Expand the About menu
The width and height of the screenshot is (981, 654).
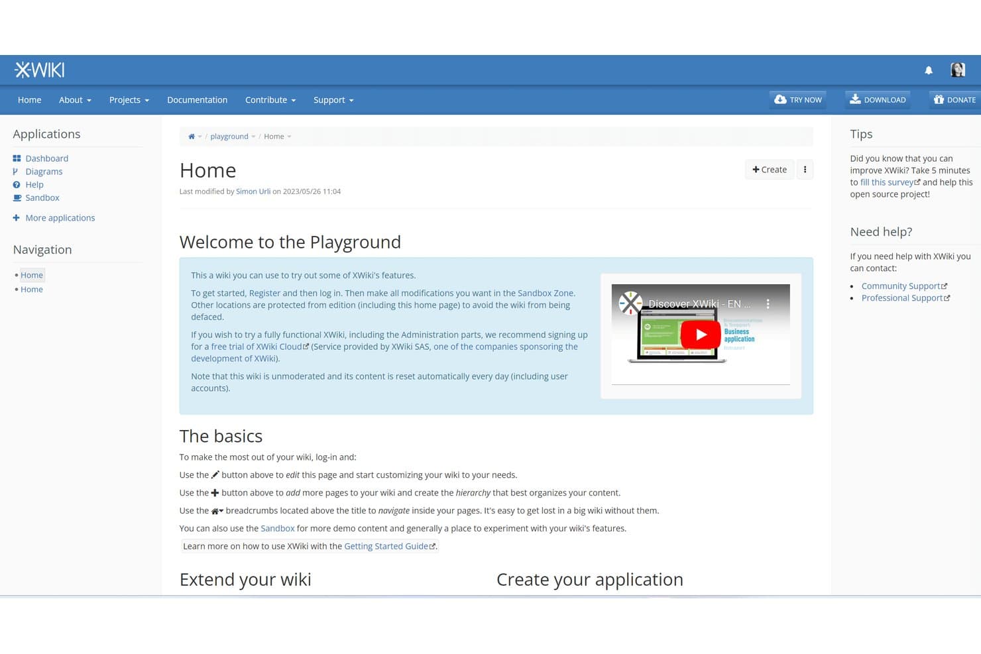[75, 100]
